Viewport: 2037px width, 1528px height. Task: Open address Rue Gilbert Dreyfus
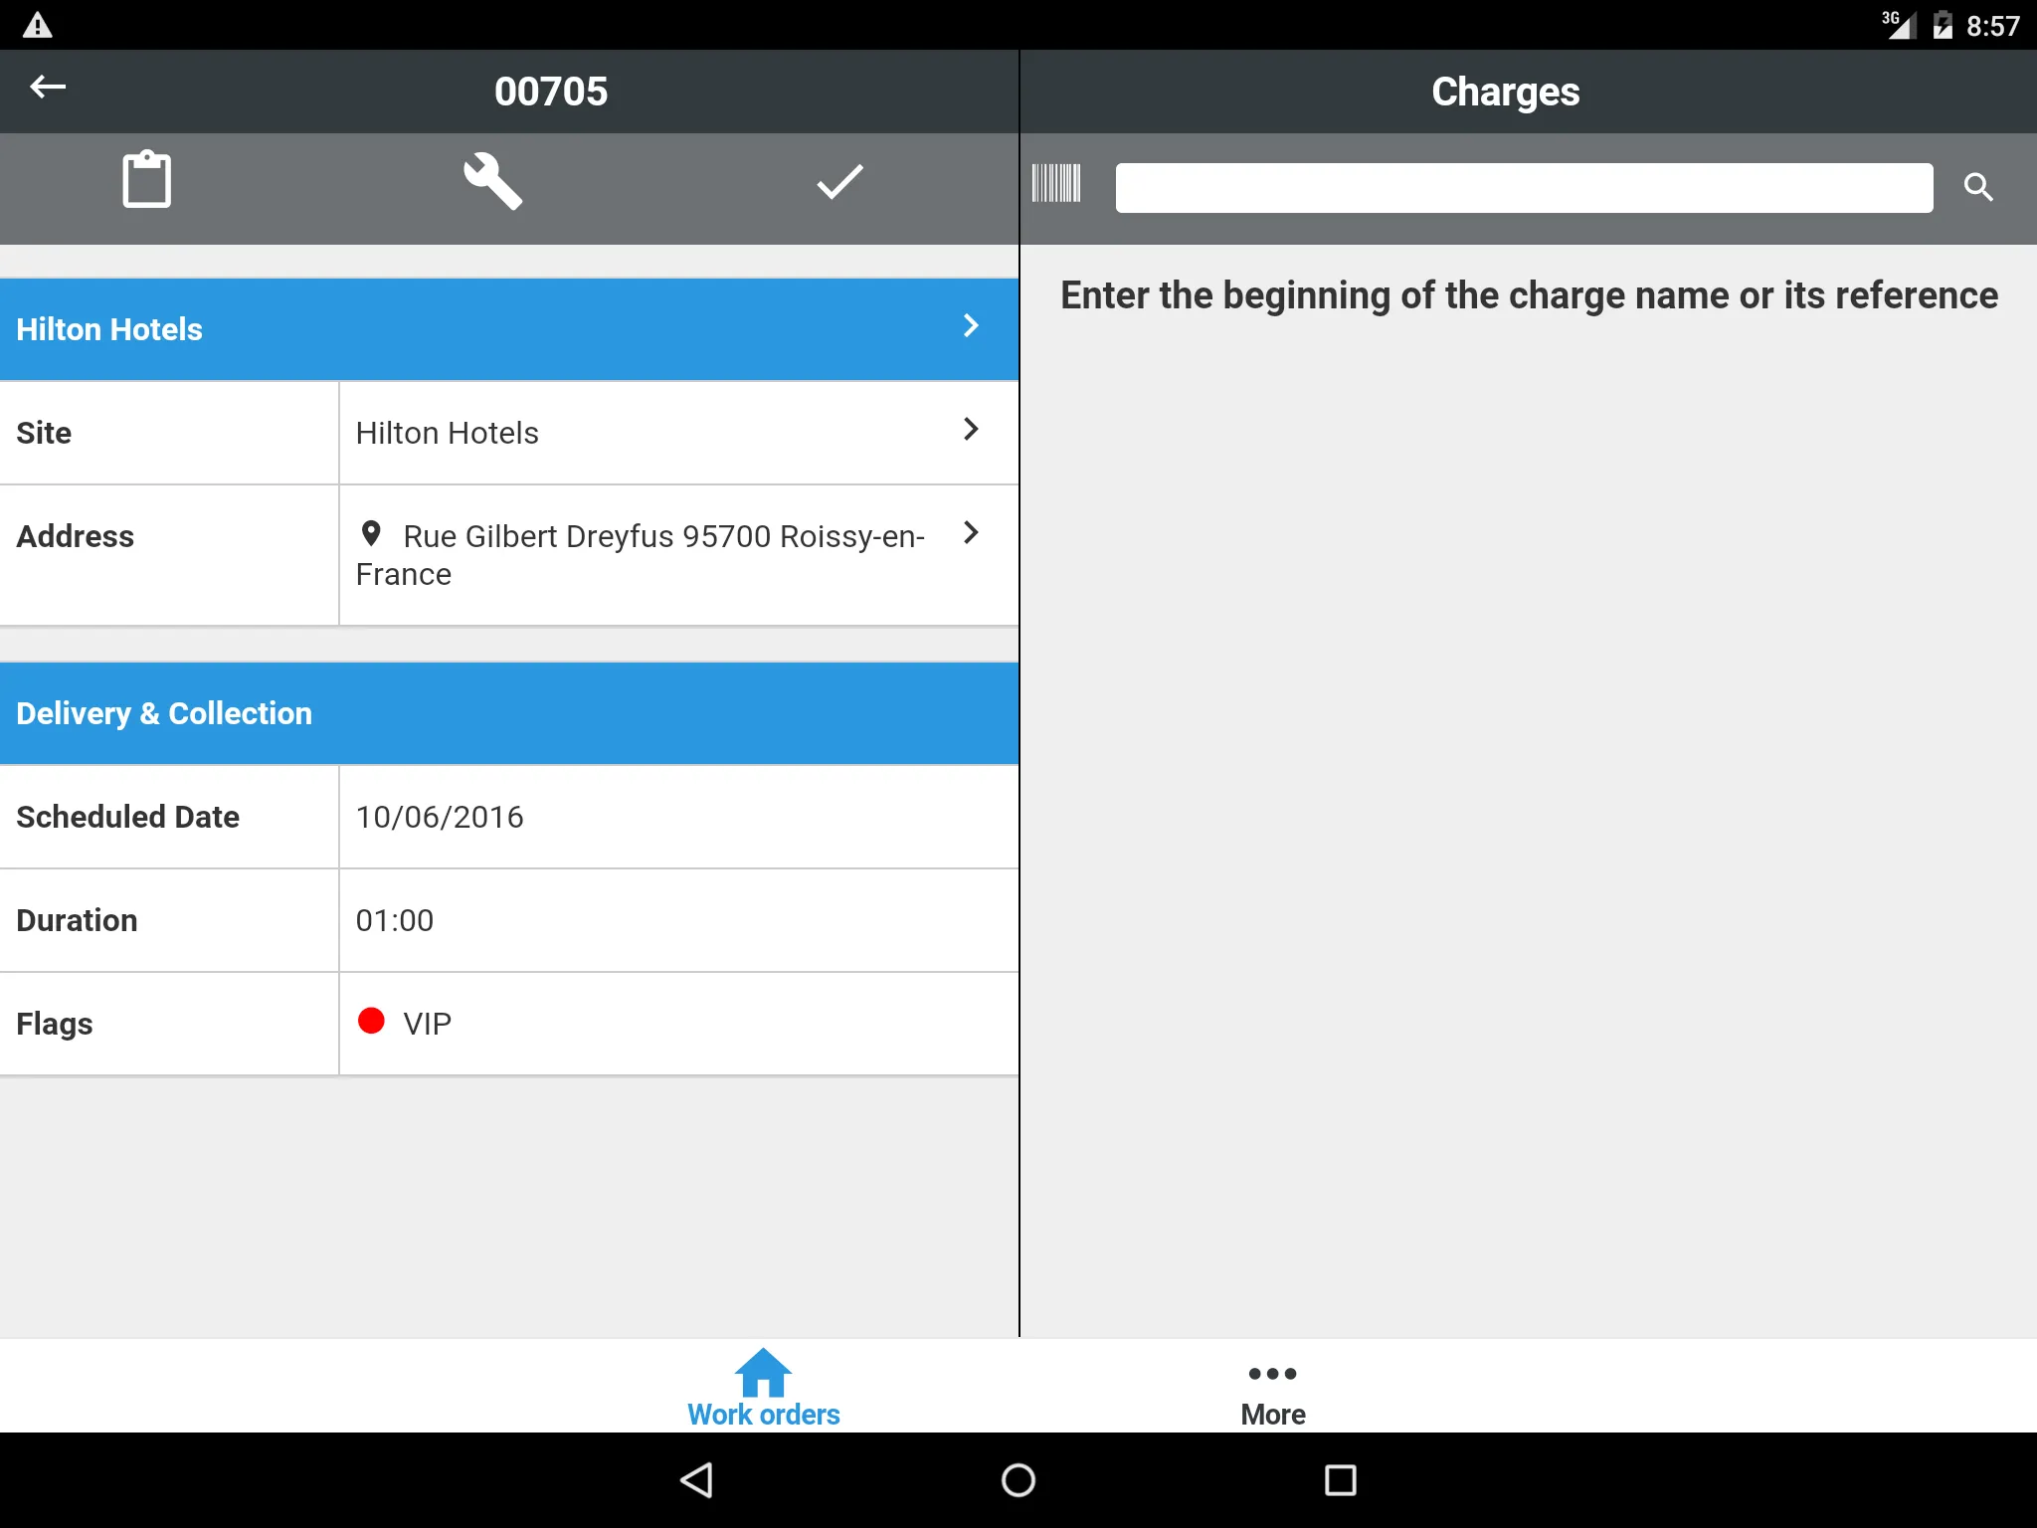641,555
